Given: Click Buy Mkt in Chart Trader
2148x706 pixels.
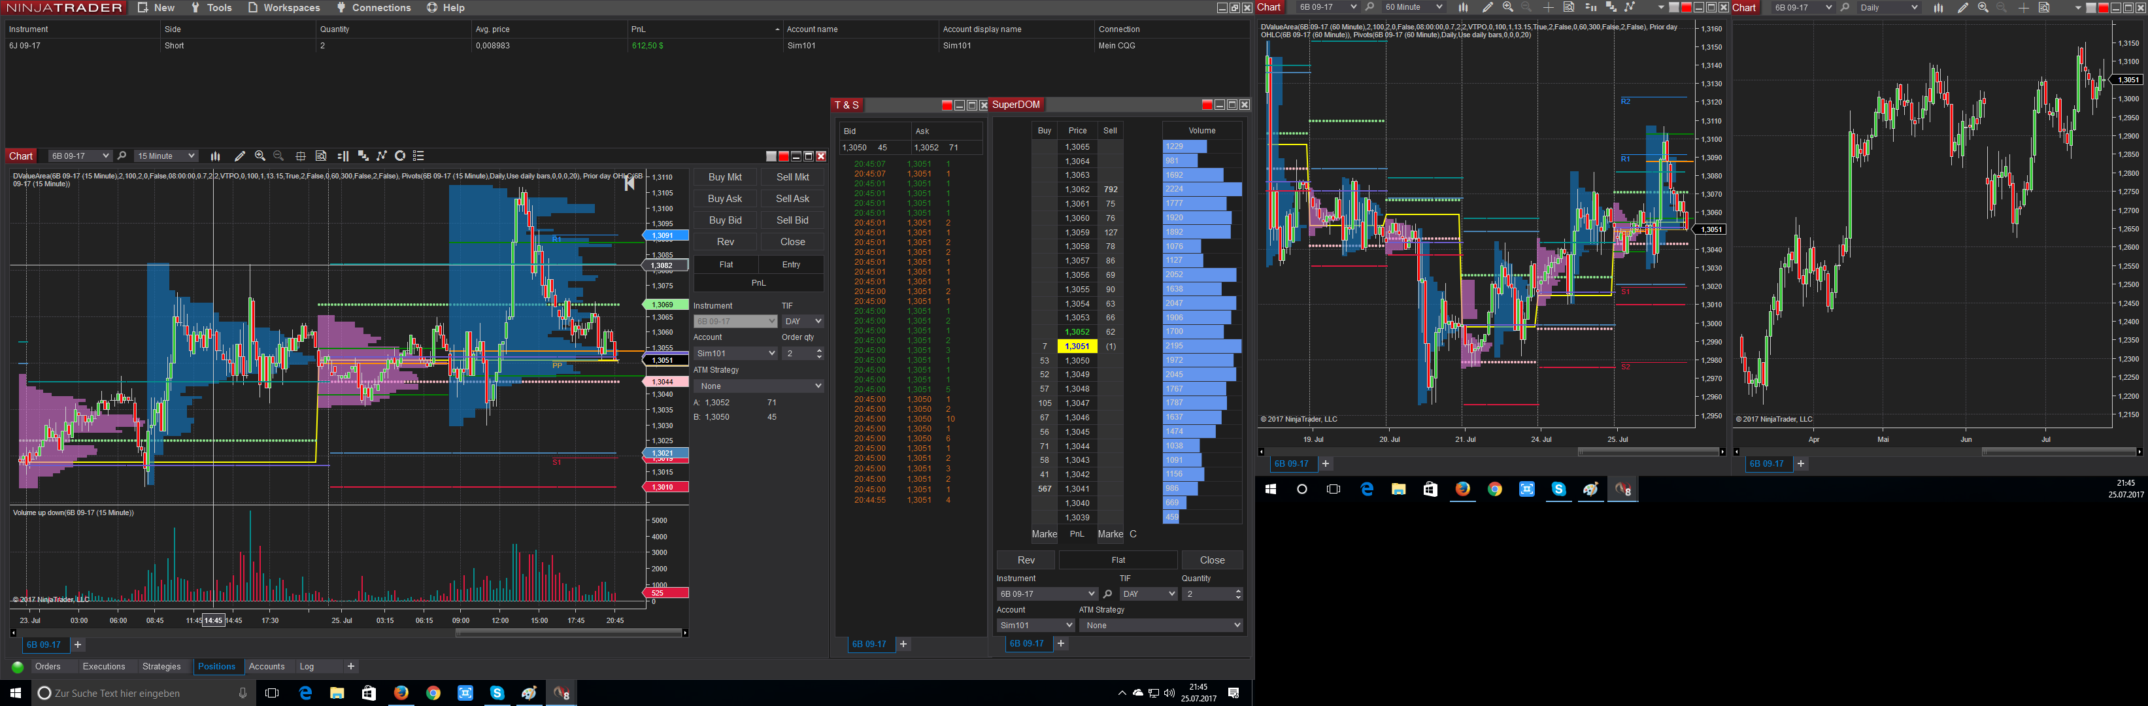Looking at the screenshot, I should coord(725,178).
